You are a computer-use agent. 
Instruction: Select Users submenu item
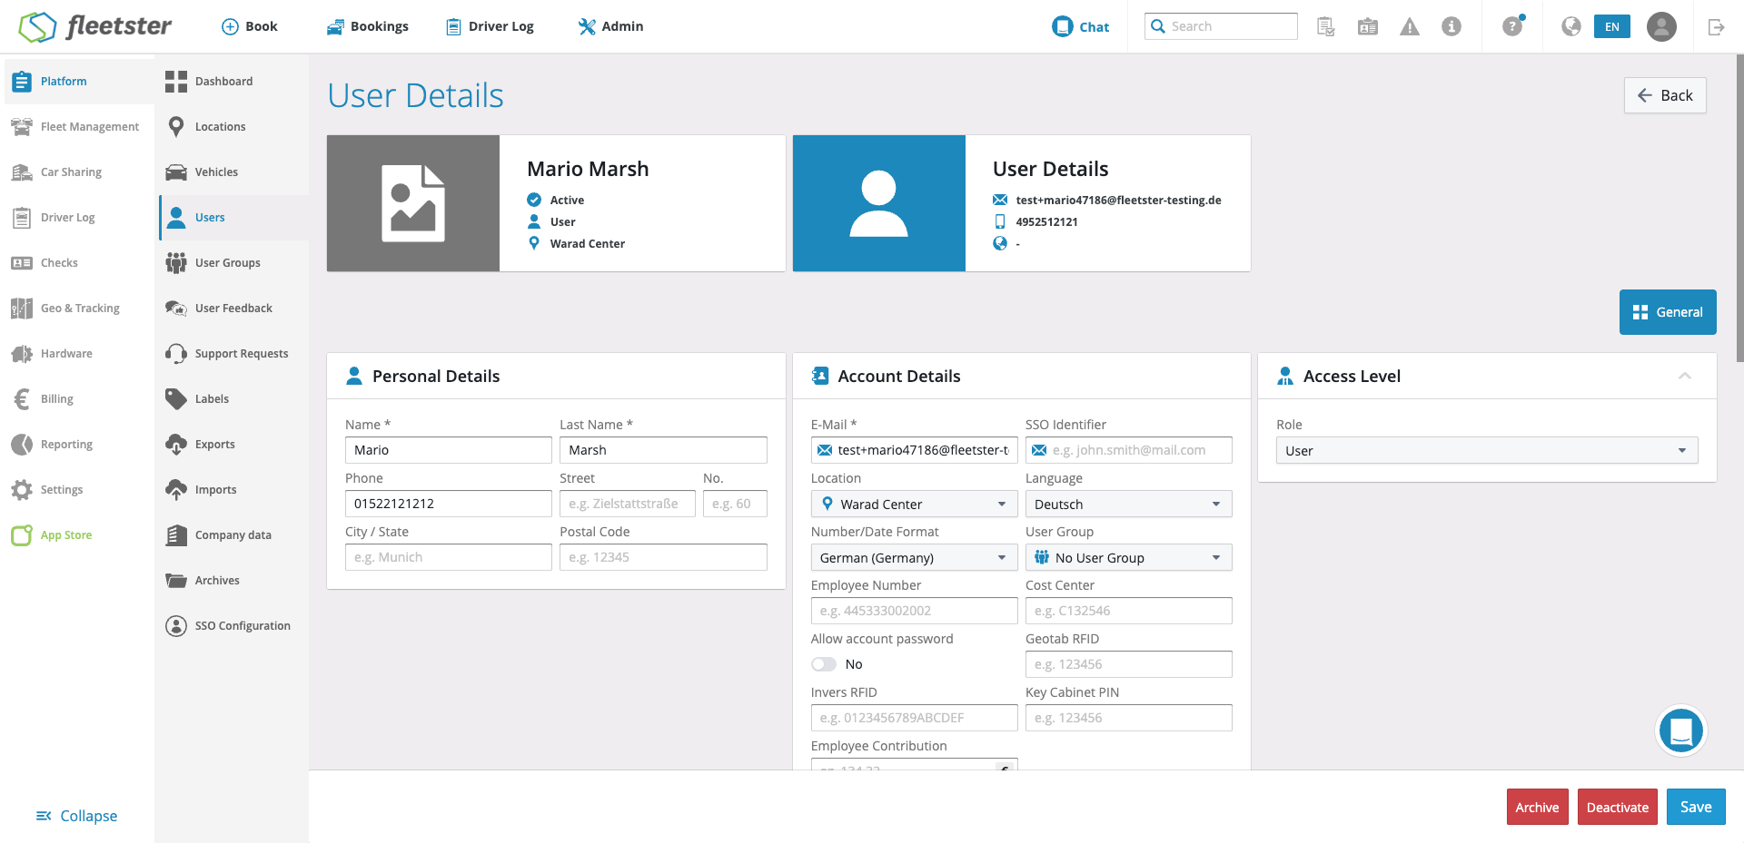click(x=233, y=218)
